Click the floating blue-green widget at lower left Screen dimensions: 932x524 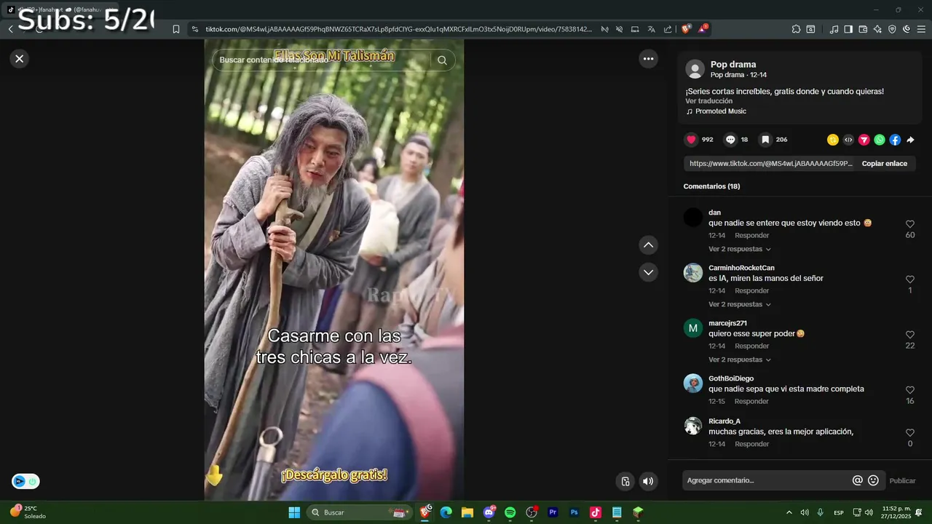point(25,481)
